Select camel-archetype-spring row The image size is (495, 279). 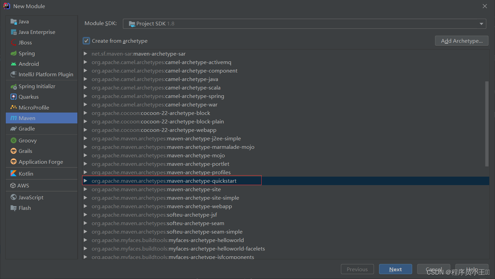[286, 96]
